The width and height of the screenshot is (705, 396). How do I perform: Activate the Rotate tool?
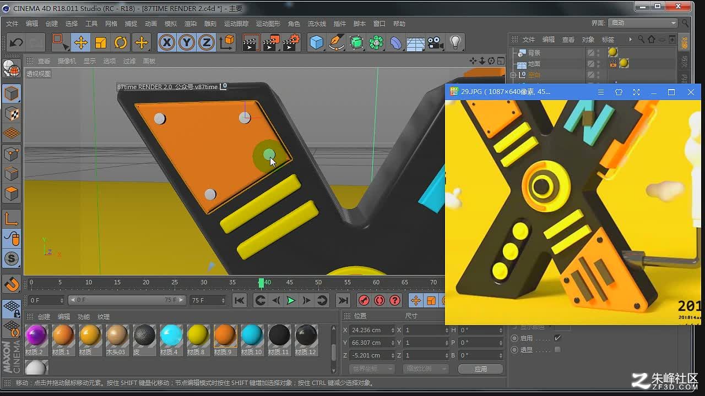point(121,42)
